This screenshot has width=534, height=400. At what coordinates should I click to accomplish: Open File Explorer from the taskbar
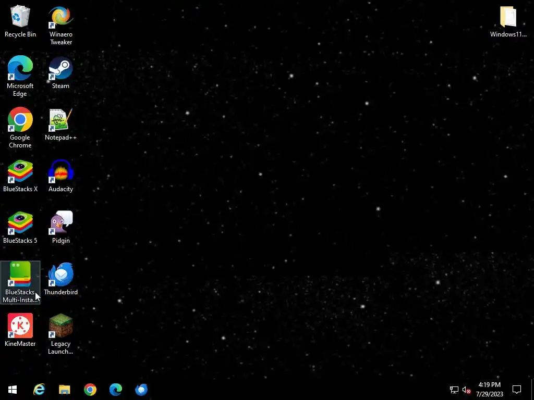pyautogui.click(x=64, y=390)
